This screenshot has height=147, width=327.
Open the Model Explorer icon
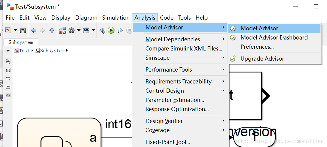(86, 31)
